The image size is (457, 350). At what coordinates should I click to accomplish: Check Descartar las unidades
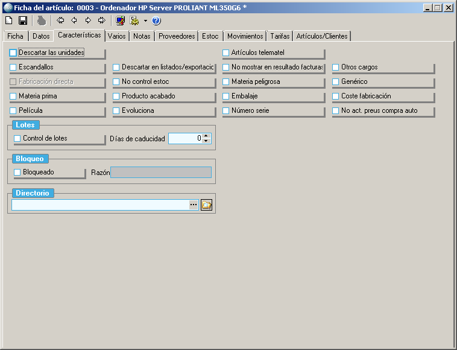click(x=13, y=52)
